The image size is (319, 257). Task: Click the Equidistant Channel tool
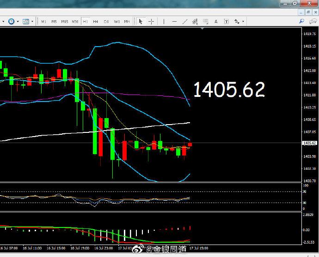[x=195, y=21]
